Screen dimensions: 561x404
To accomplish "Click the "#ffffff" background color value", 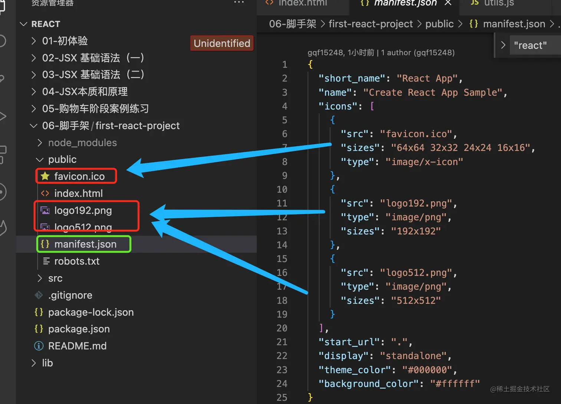I will [x=455, y=384].
